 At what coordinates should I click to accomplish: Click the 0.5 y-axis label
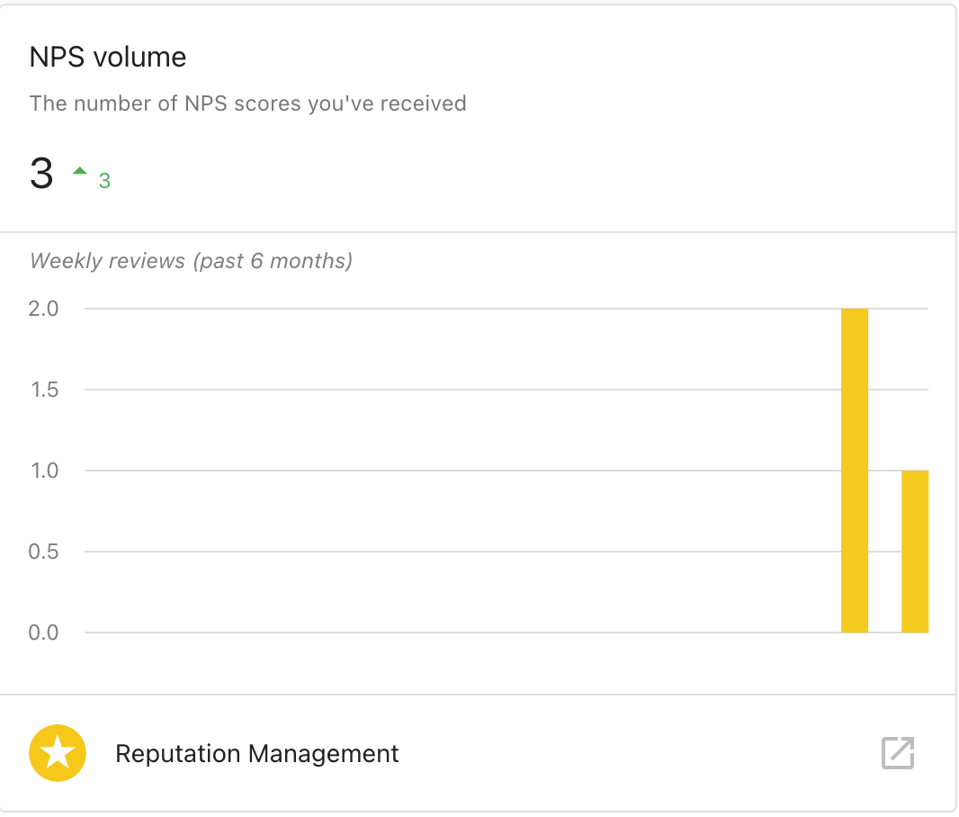pos(43,552)
